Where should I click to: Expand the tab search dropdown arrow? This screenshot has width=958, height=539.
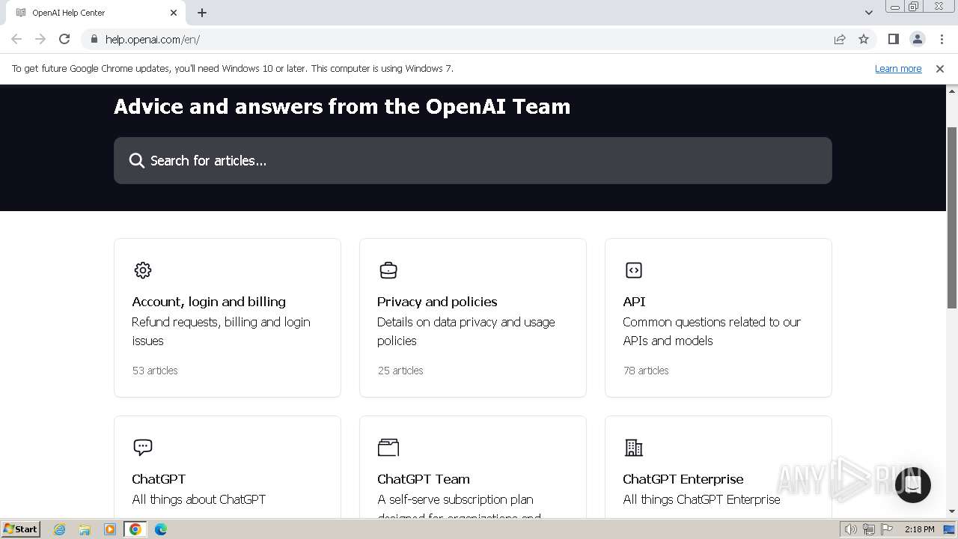click(868, 13)
